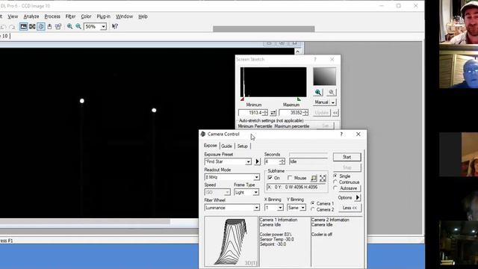Open the Y Binning Same dropdown

point(302,208)
